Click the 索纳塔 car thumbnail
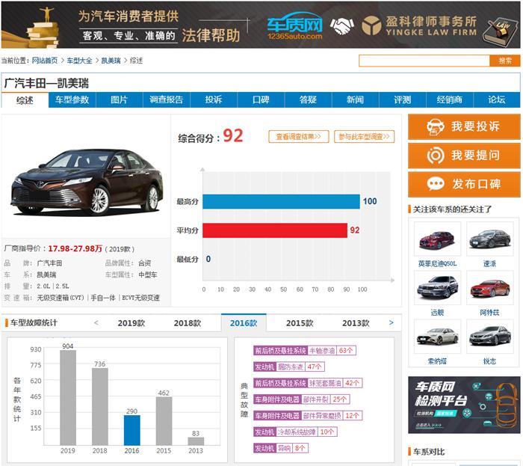This screenshot has width=523, height=466. pos(437,337)
